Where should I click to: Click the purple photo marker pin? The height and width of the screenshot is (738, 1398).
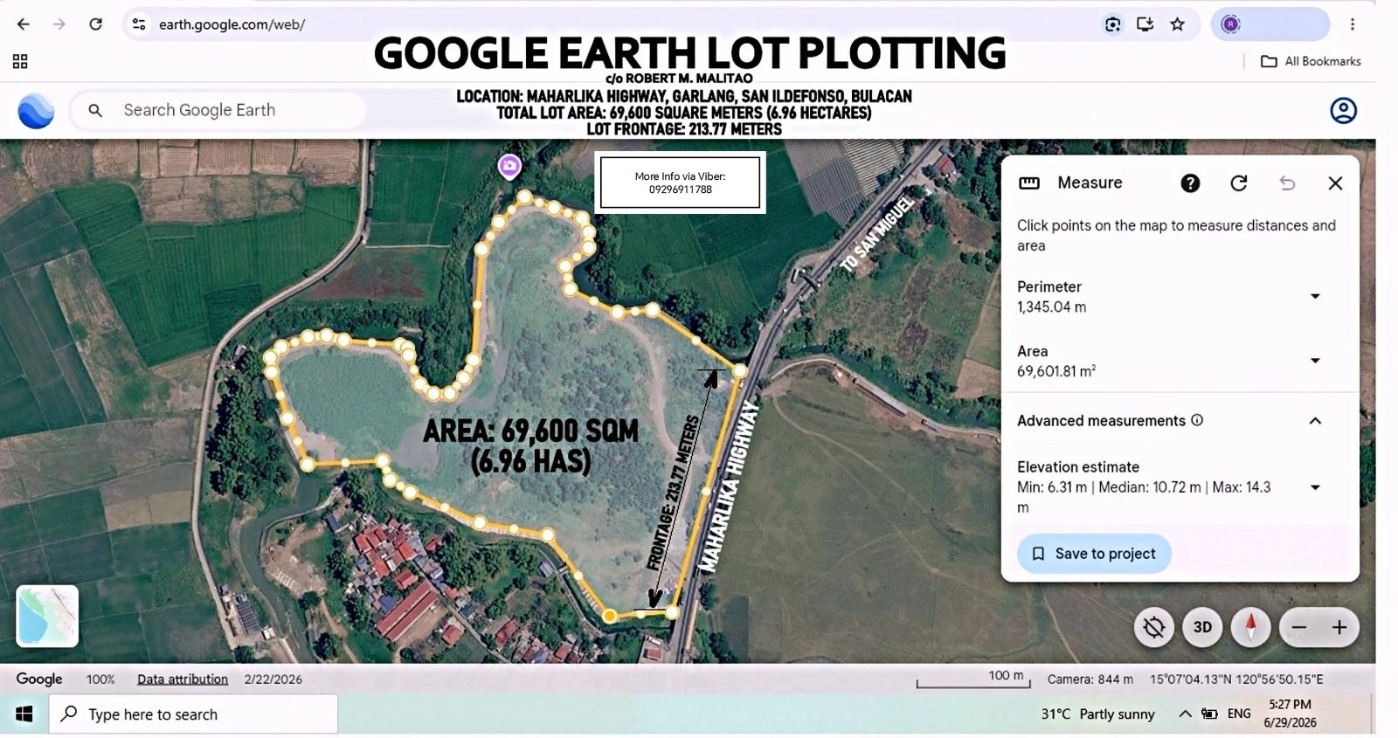coord(509,166)
